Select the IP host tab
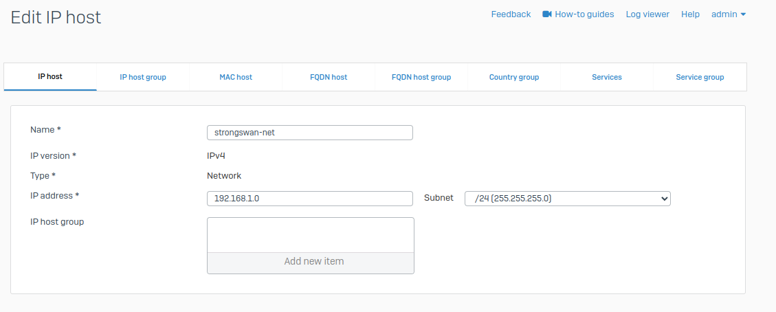Viewport: 776px width, 312px height. pyautogui.click(x=50, y=76)
